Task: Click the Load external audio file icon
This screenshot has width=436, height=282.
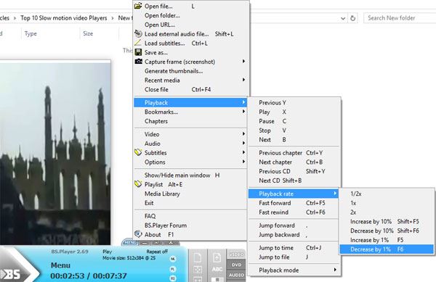Action: [138, 33]
